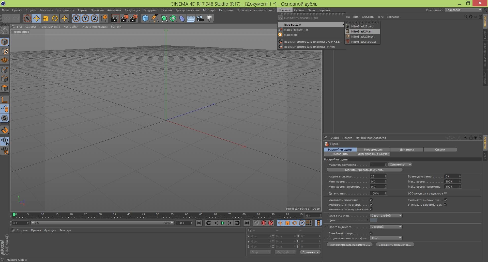The image size is (488, 262).
Task: Toggle the P parameter keyframe icon
Action: (302, 223)
